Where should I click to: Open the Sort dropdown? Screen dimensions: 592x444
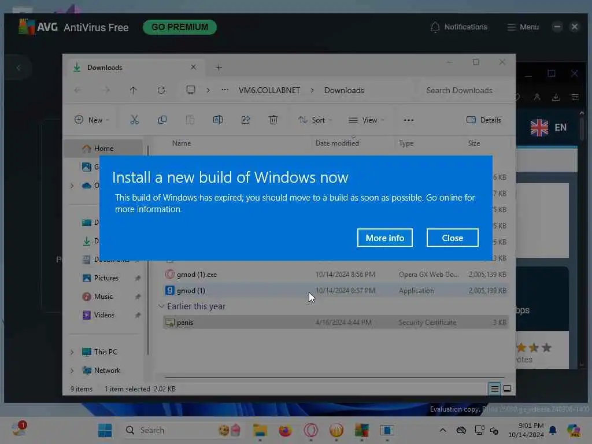(x=315, y=120)
